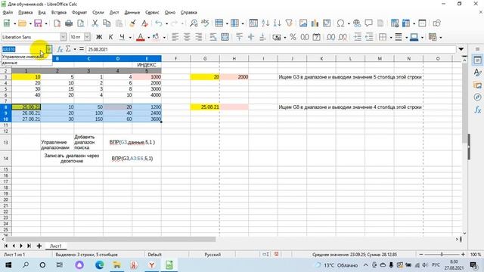The width and height of the screenshot is (484, 272).
Task: Open Find and Replace icon
Action: (x=194, y=23)
